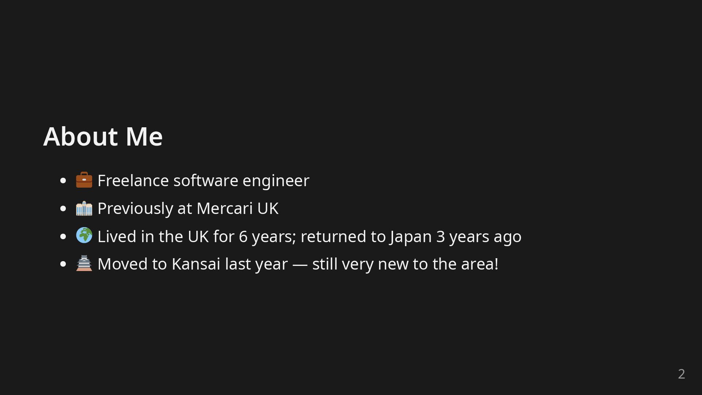Viewport: 702px width, 395px height.
Task: Click the word "Japan"
Action: click(411, 237)
